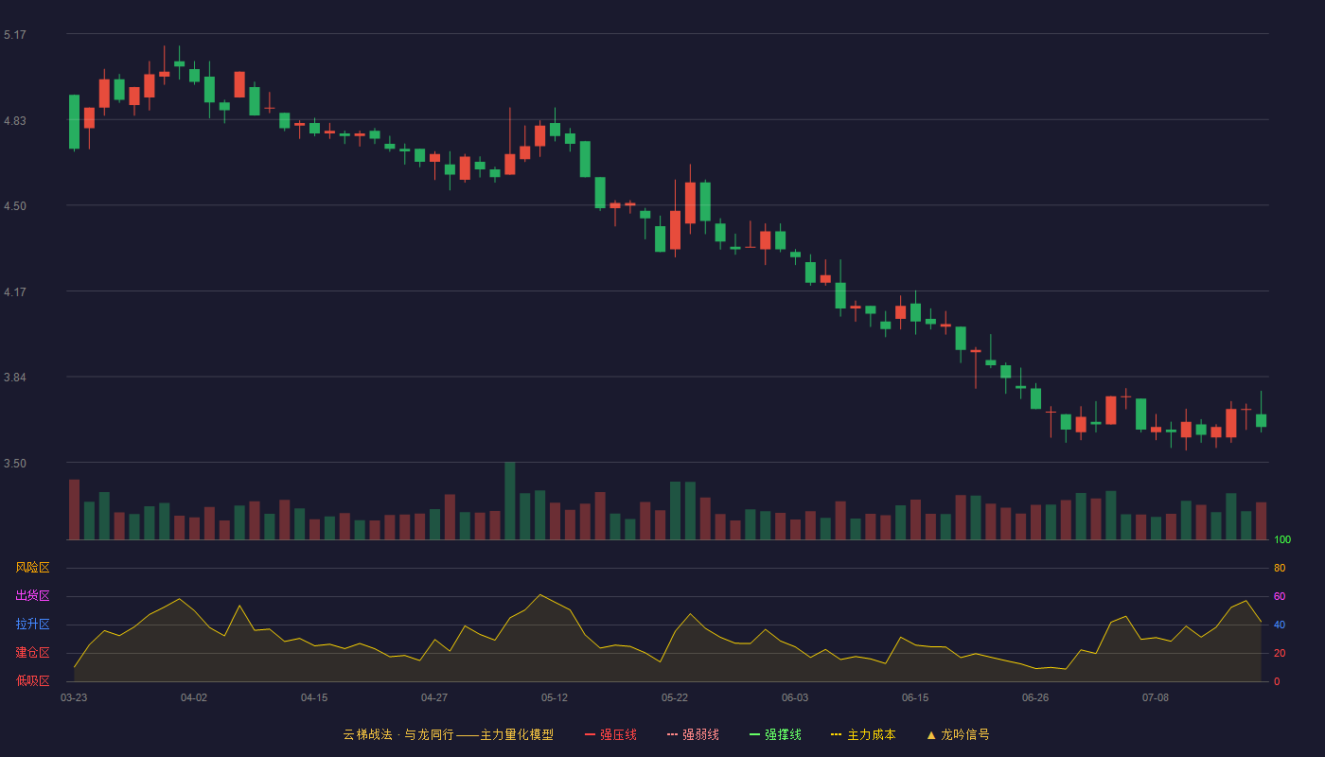1325x757 pixels.
Task: Toggle the 强弱线 legend series
Action: click(694, 734)
